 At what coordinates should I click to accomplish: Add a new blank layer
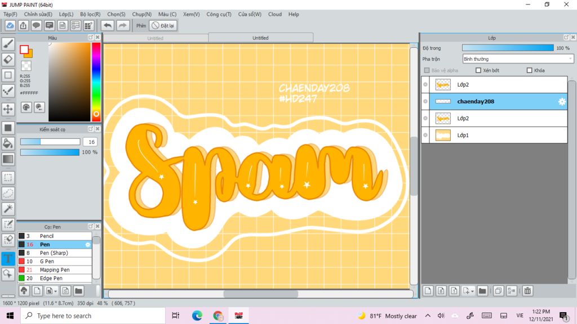pyautogui.click(x=428, y=291)
